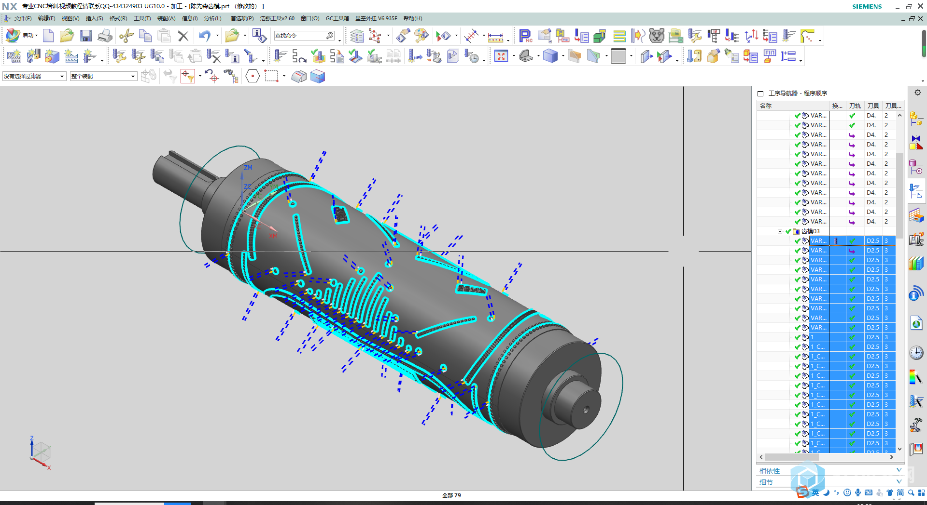Open the 插入(S) menu
Screen dimensions: 927x505
94,18
